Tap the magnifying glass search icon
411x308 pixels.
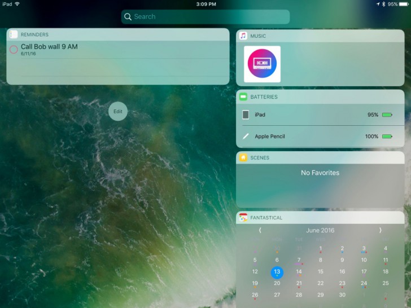(128, 17)
